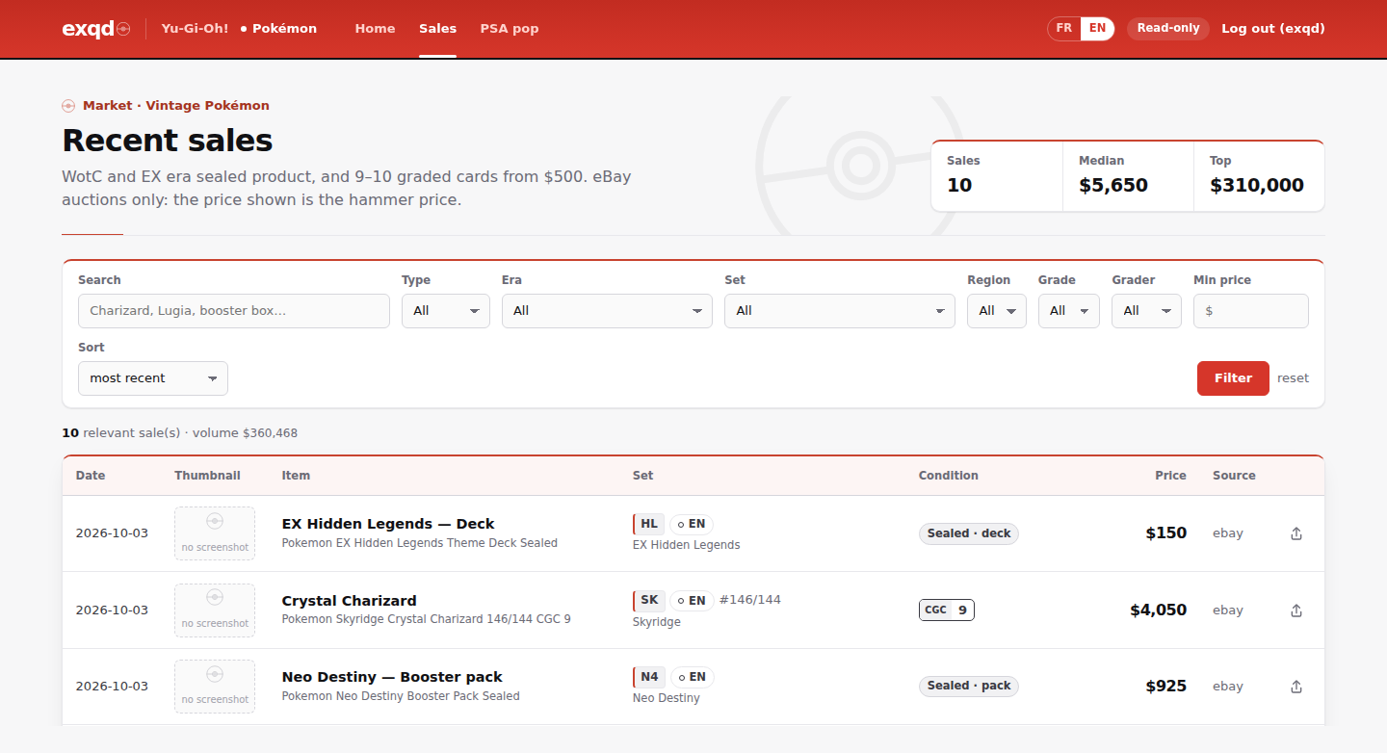The width and height of the screenshot is (1387, 753).
Task: Click the Sealed · deck condition badge
Action: click(969, 533)
